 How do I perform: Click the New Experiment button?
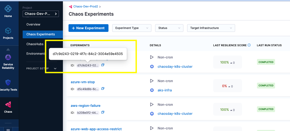[x=88, y=28]
